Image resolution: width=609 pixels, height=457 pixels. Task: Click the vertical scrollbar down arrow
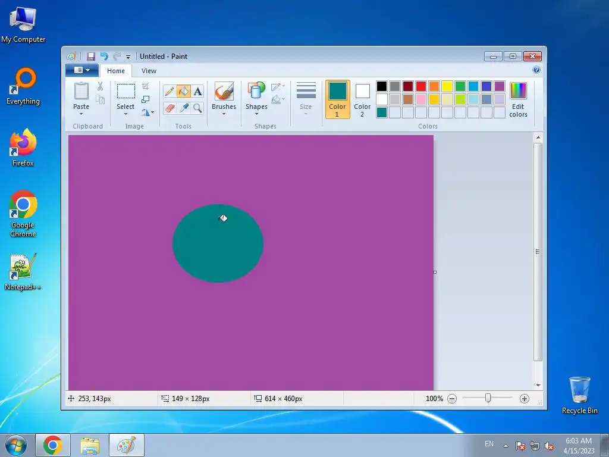tap(538, 385)
